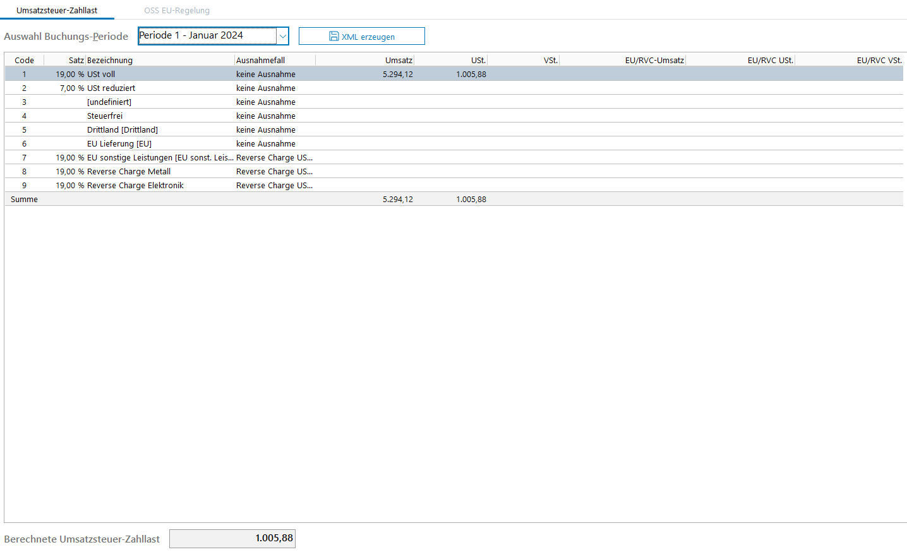Choose the Steuerfrei row

[105, 116]
